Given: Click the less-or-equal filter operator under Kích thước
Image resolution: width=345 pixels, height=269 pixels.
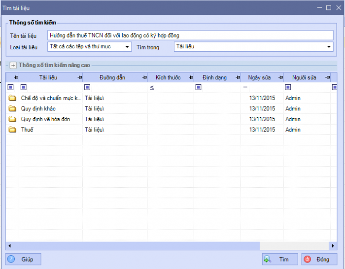Looking at the screenshot, I should 152,87.
